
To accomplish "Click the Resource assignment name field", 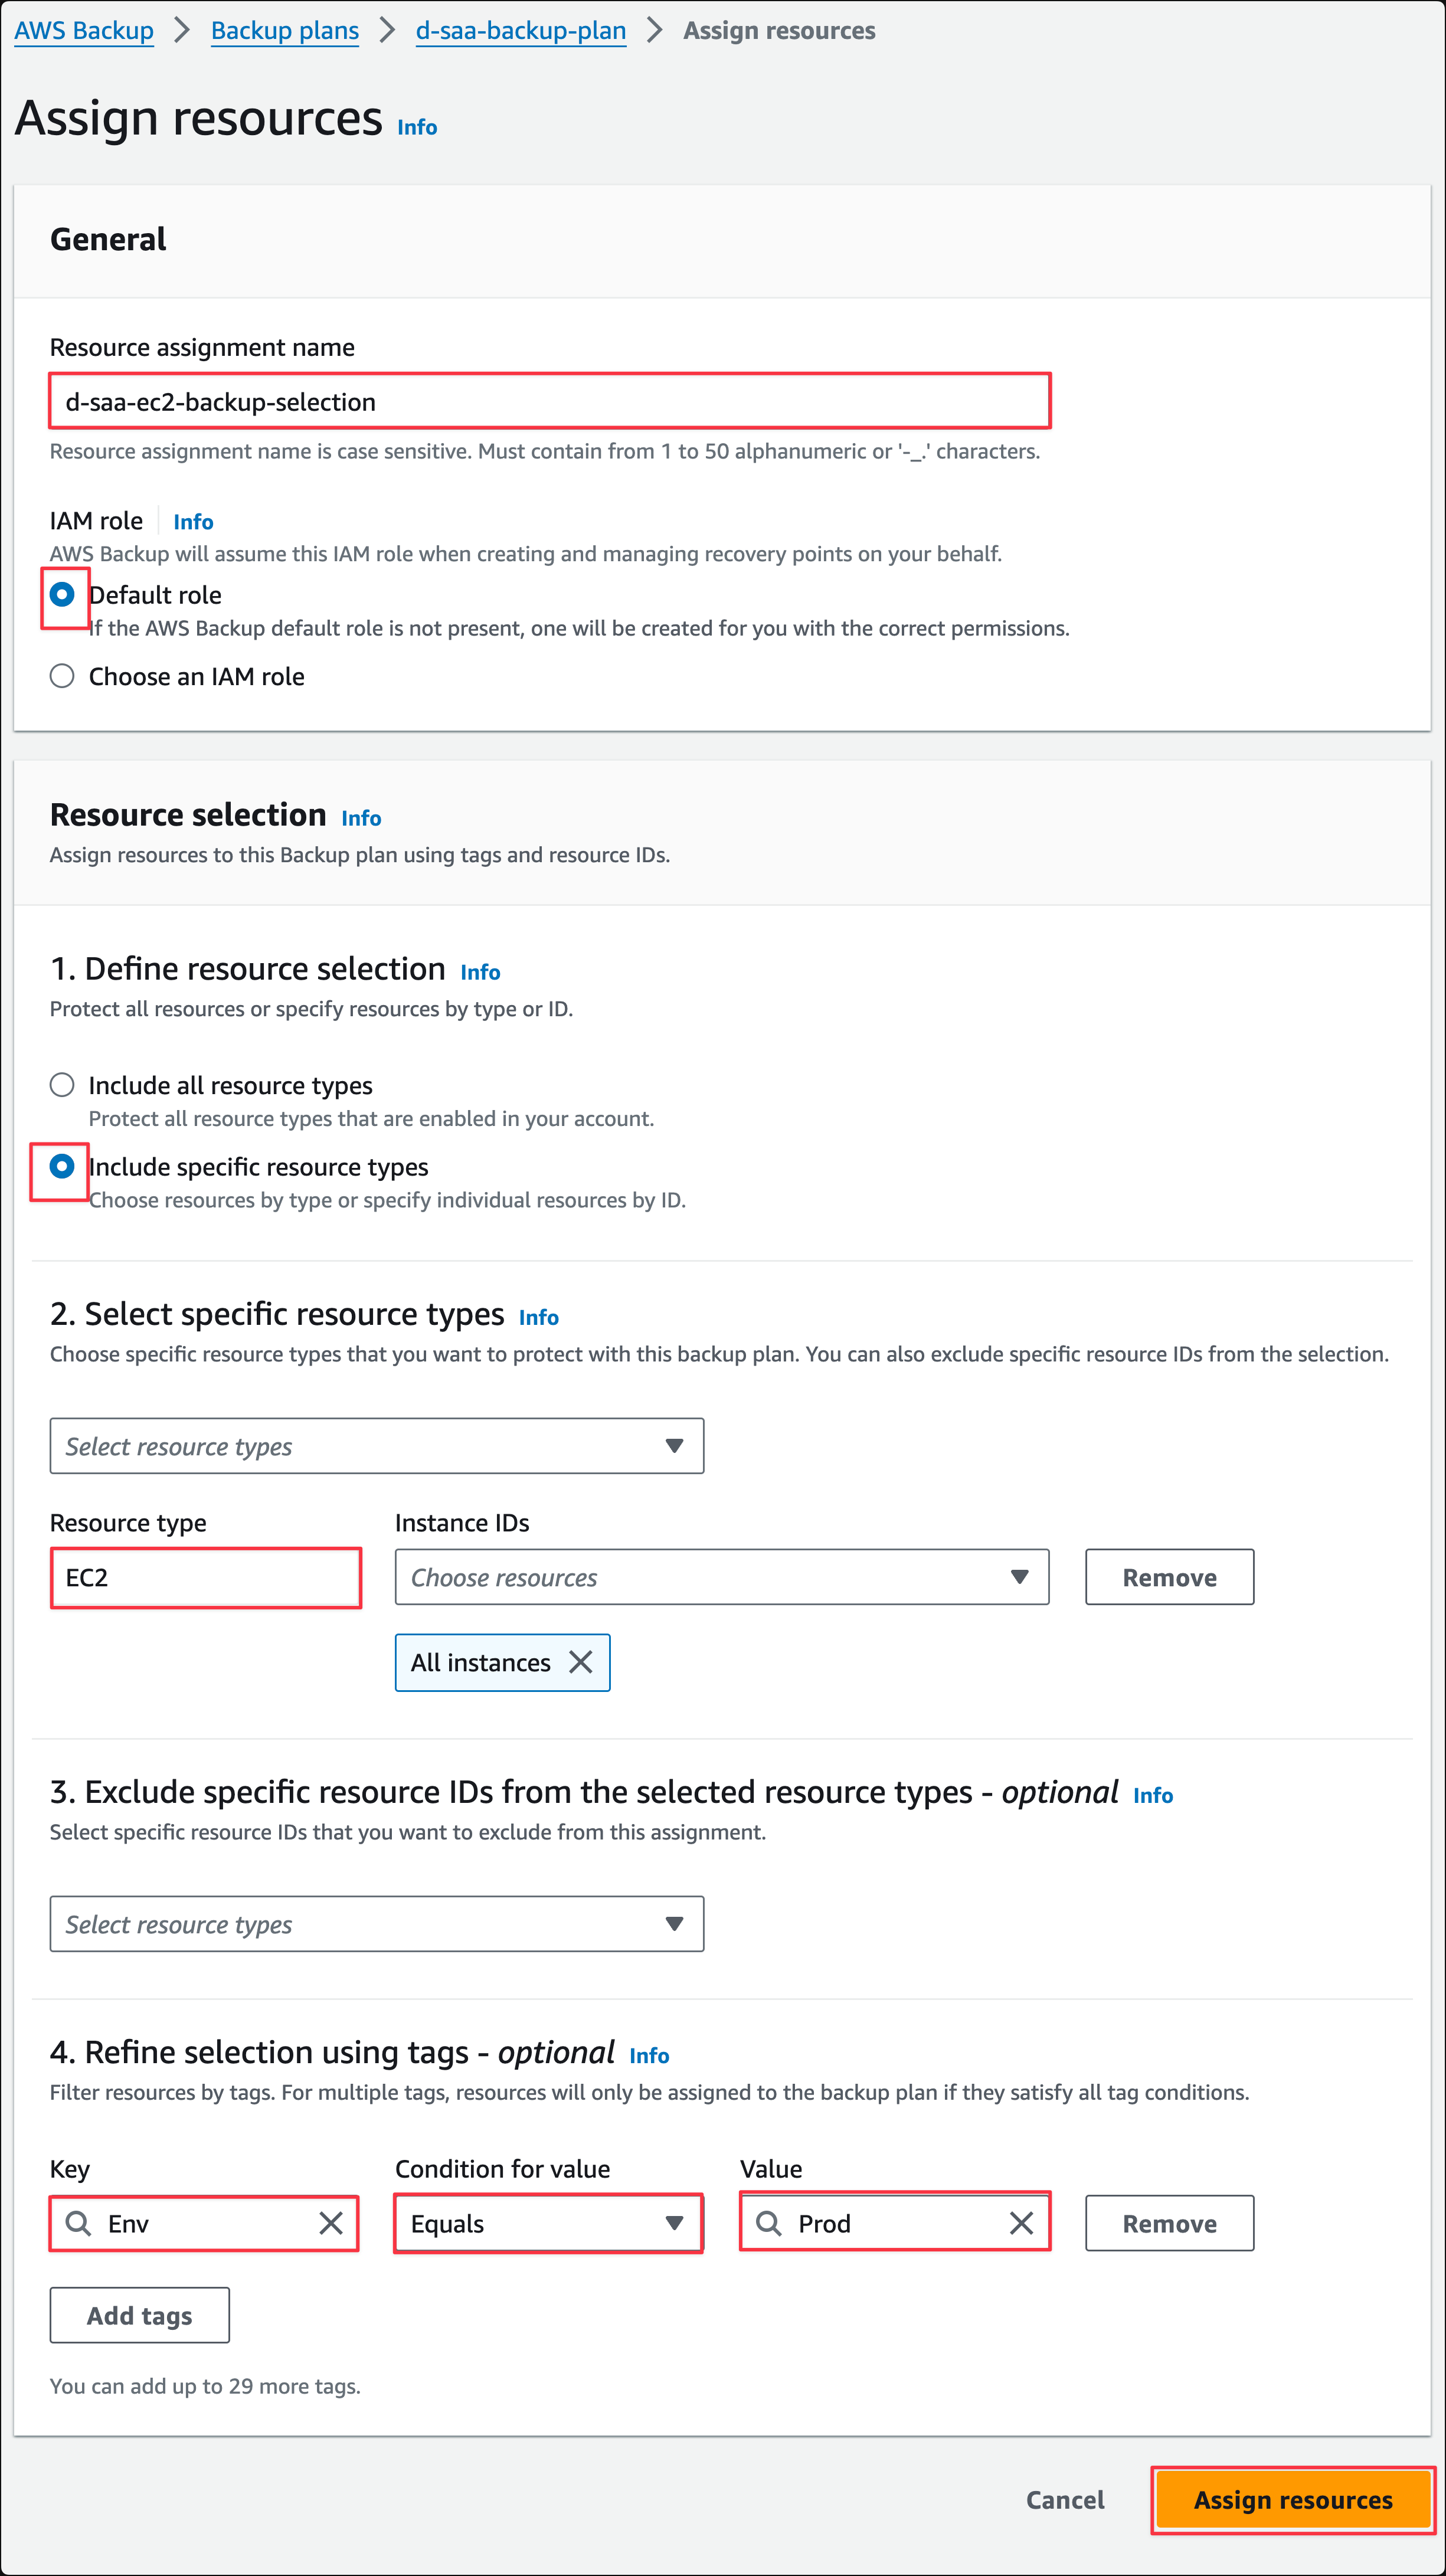I will pyautogui.click(x=550, y=402).
